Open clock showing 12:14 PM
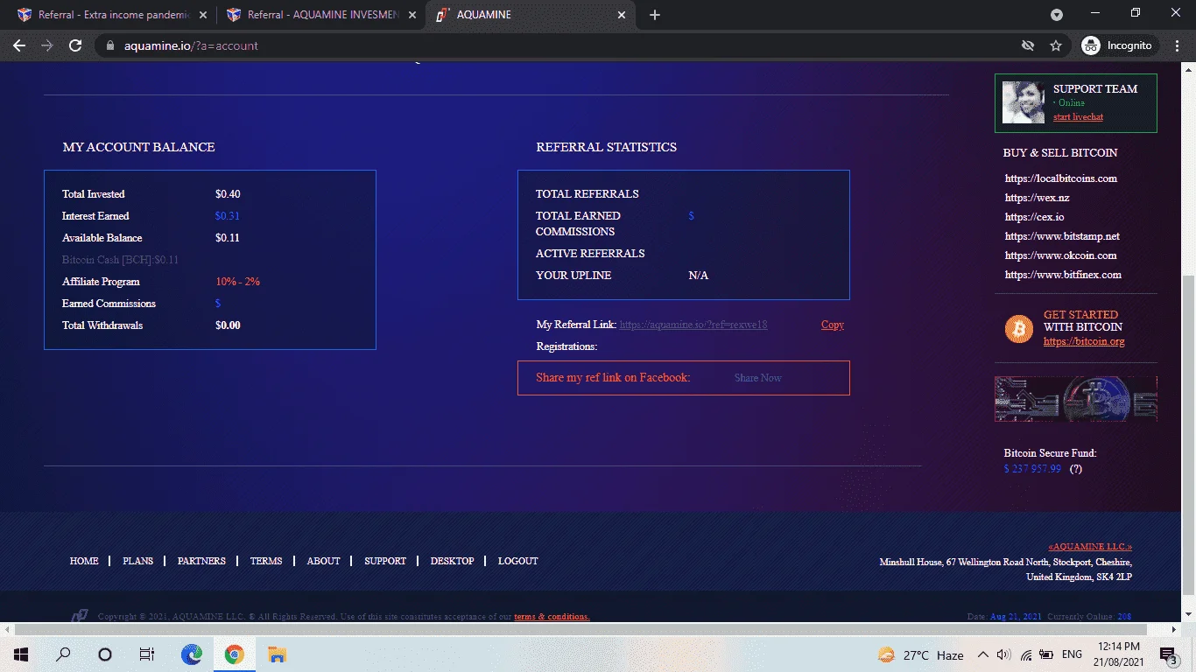The height and width of the screenshot is (672, 1196). tap(1118, 654)
